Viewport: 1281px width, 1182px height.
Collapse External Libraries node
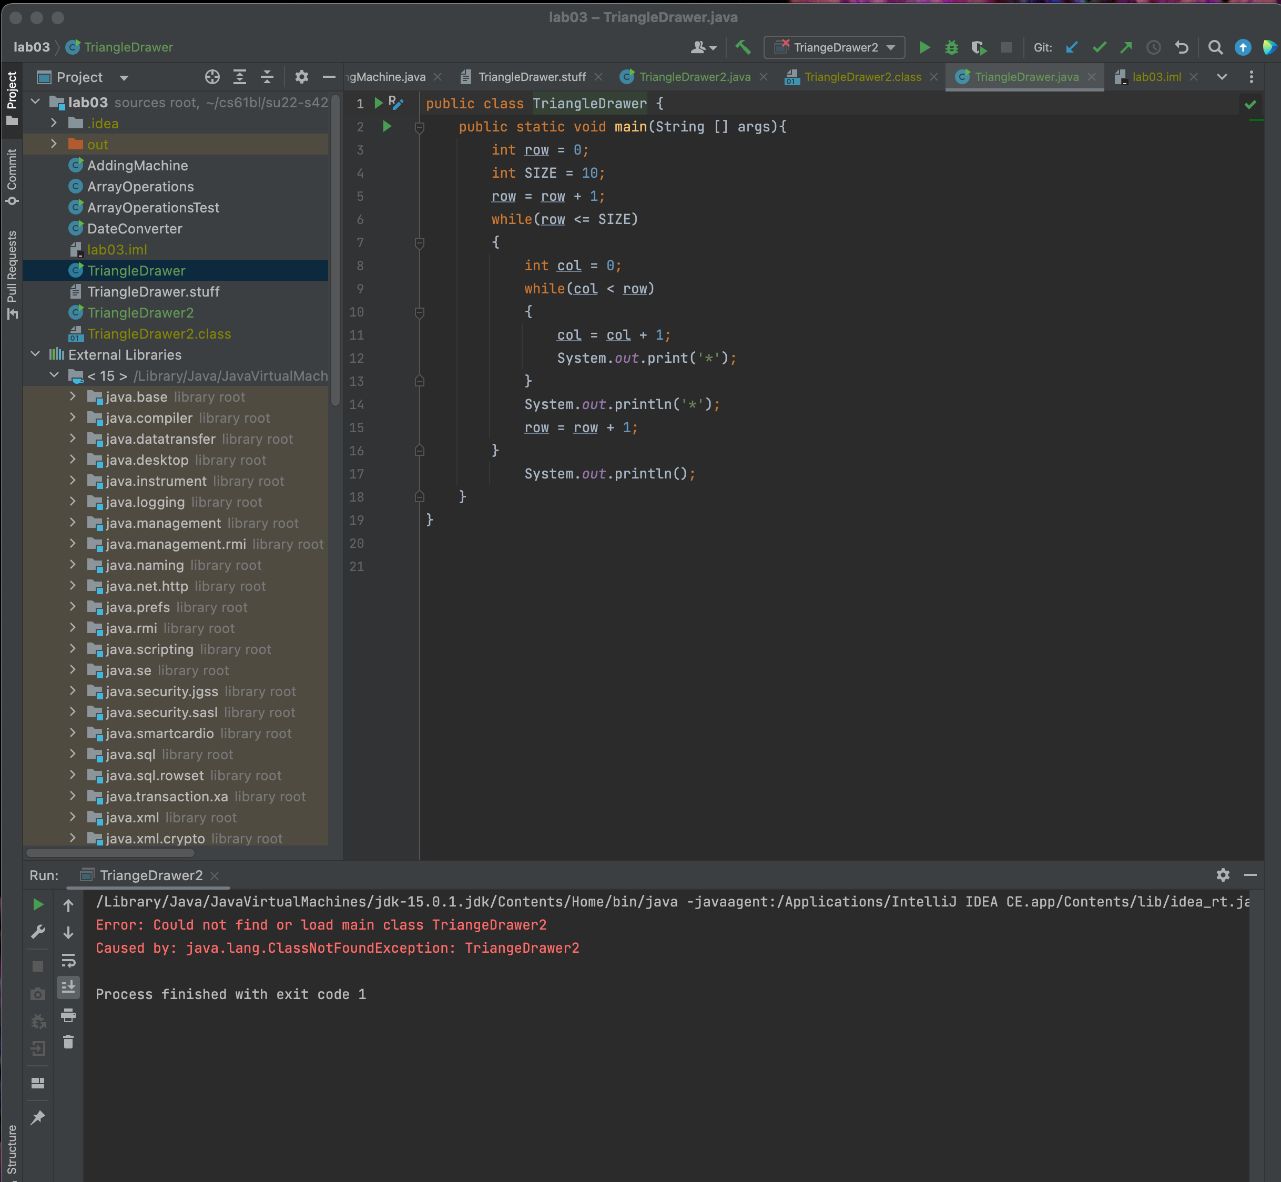click(36, 354)
